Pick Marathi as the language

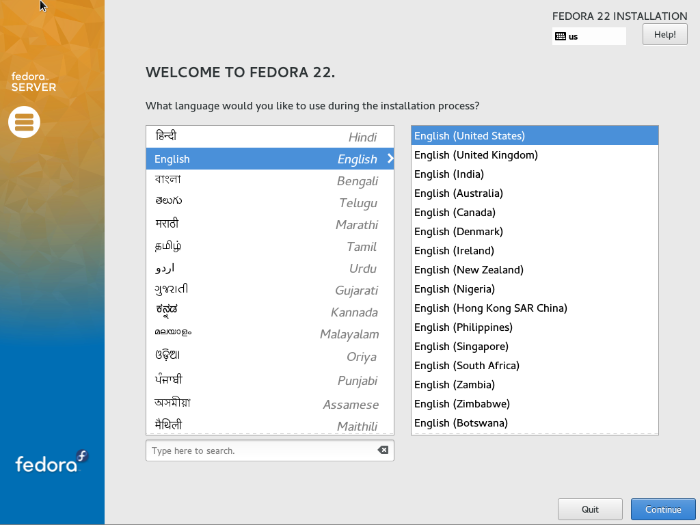(x=269, y=224)
